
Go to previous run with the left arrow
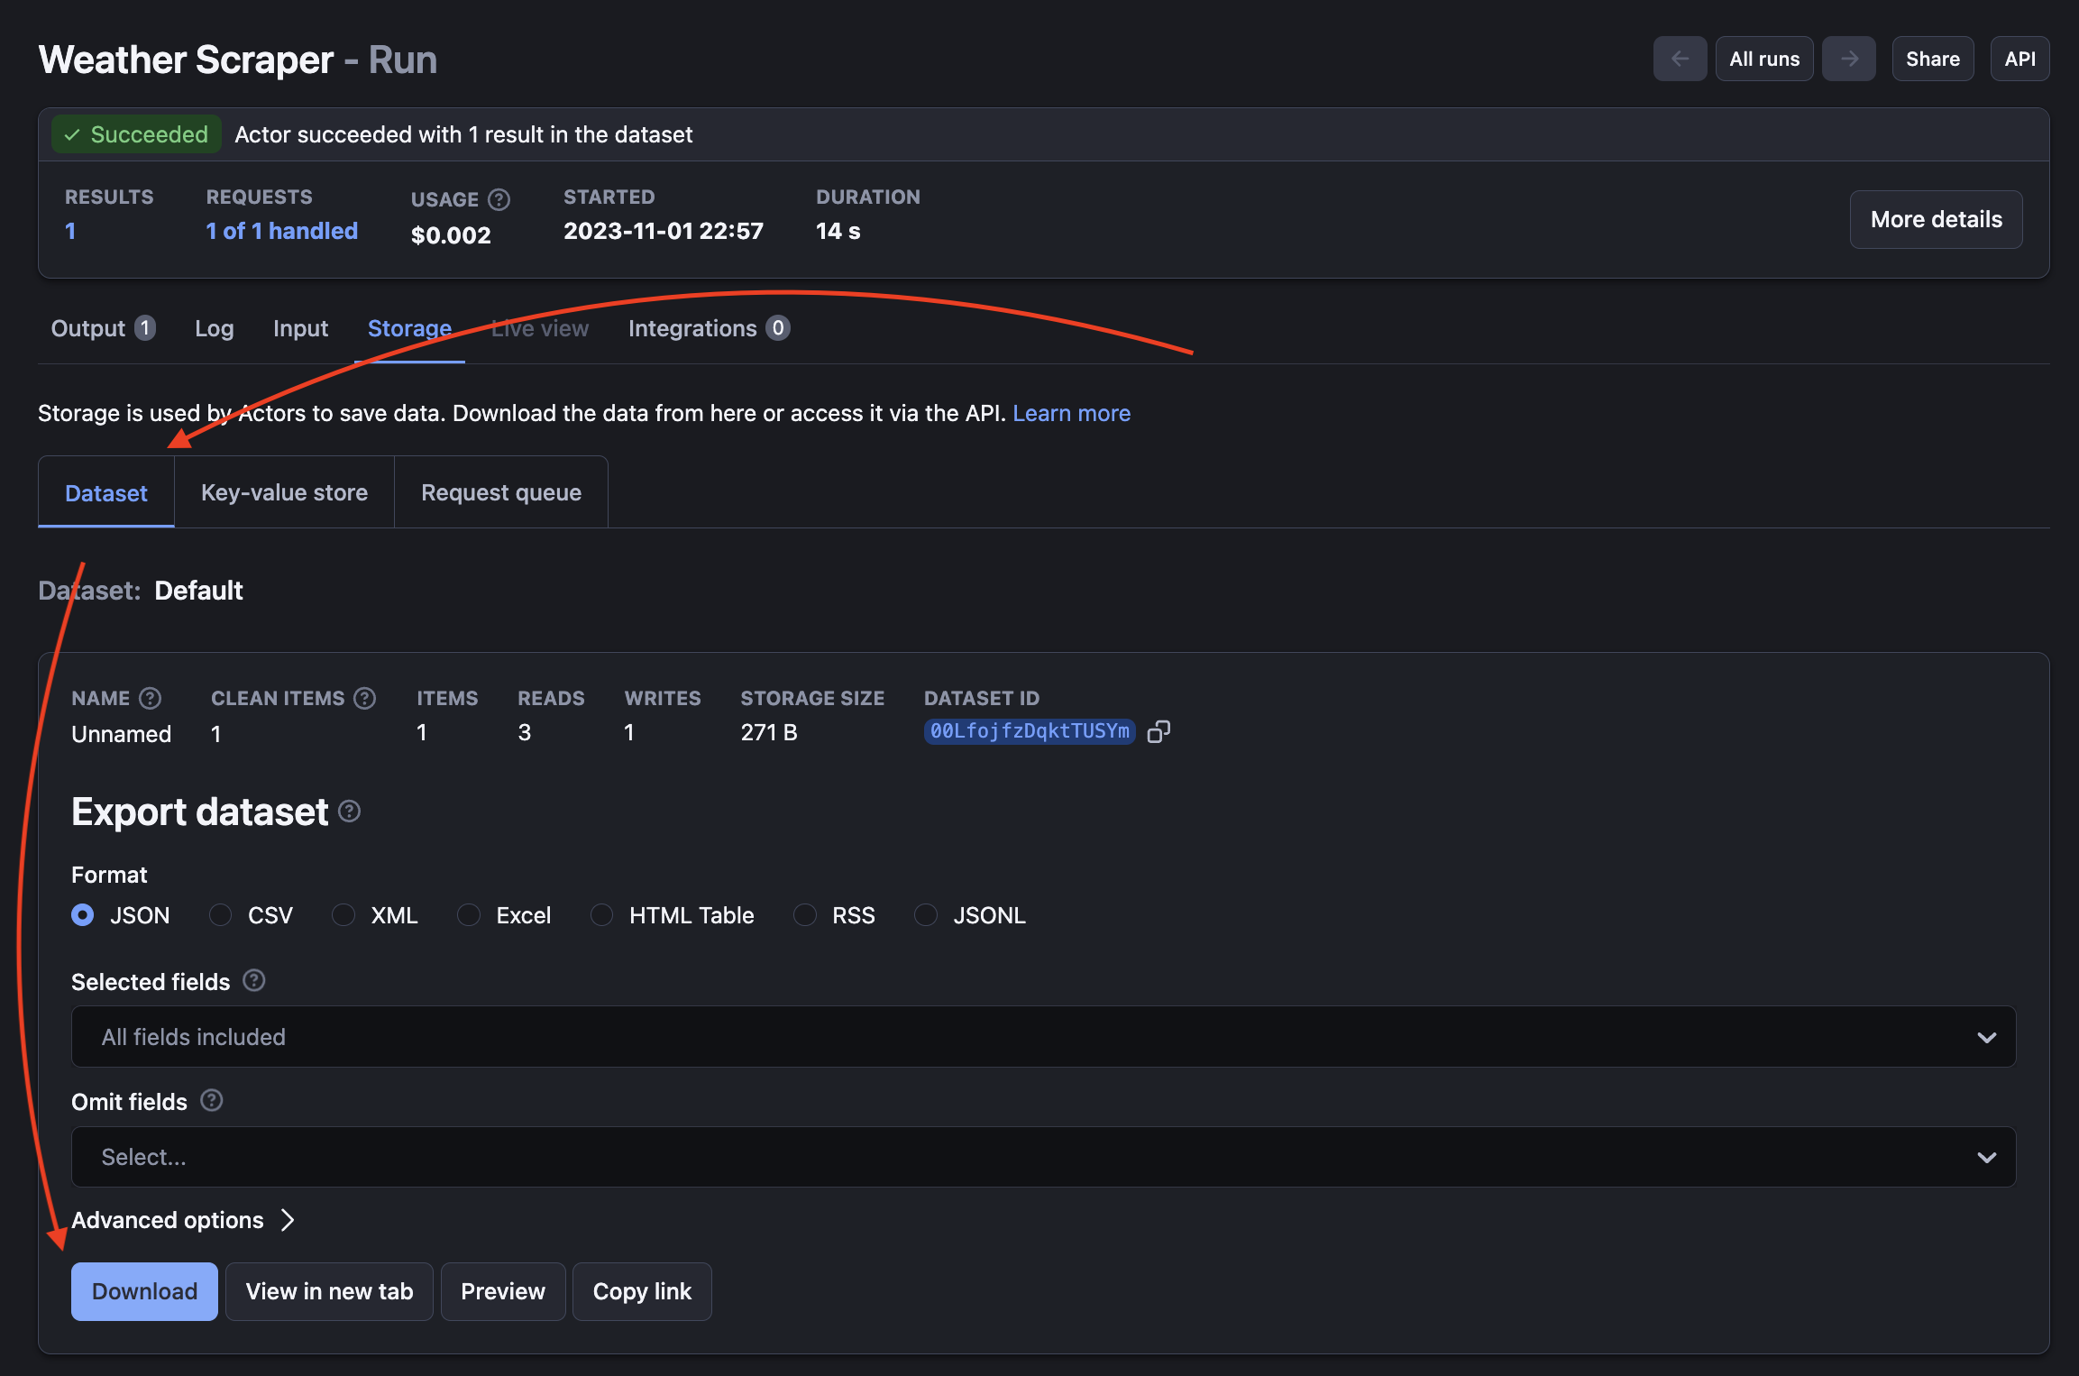coord(1679,58)
